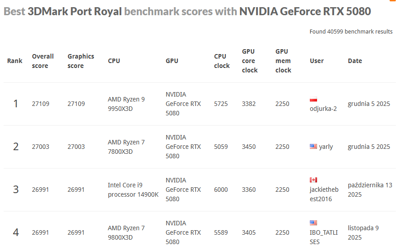Click the Polish flag icon beside odjurka-2

coord(313,99)
